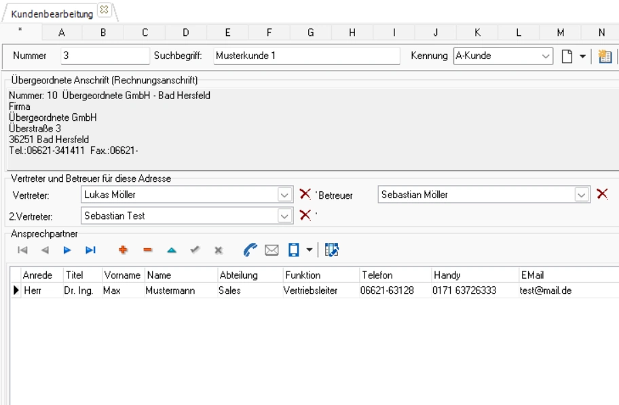Expand Betreuer dropdown showing Sebastian Möller
The height and width of the screenshot is (405, 619).
coord(581,195)
